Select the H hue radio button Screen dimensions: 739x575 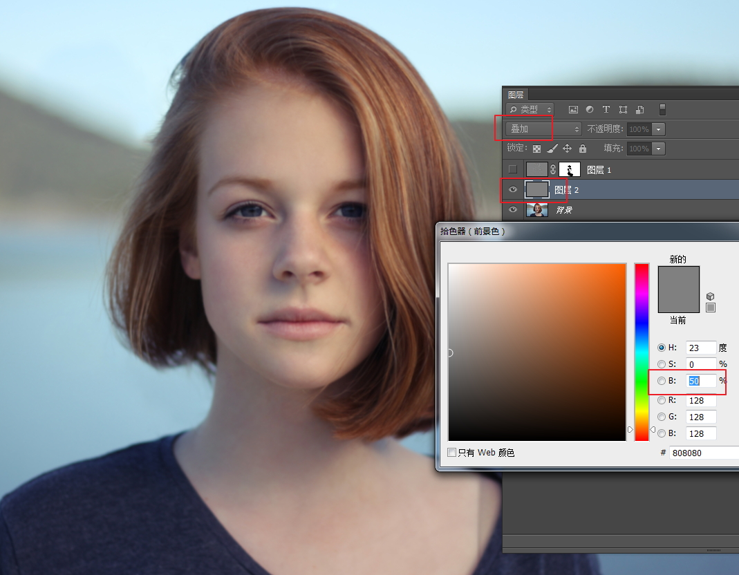click(x=662, y=348)
